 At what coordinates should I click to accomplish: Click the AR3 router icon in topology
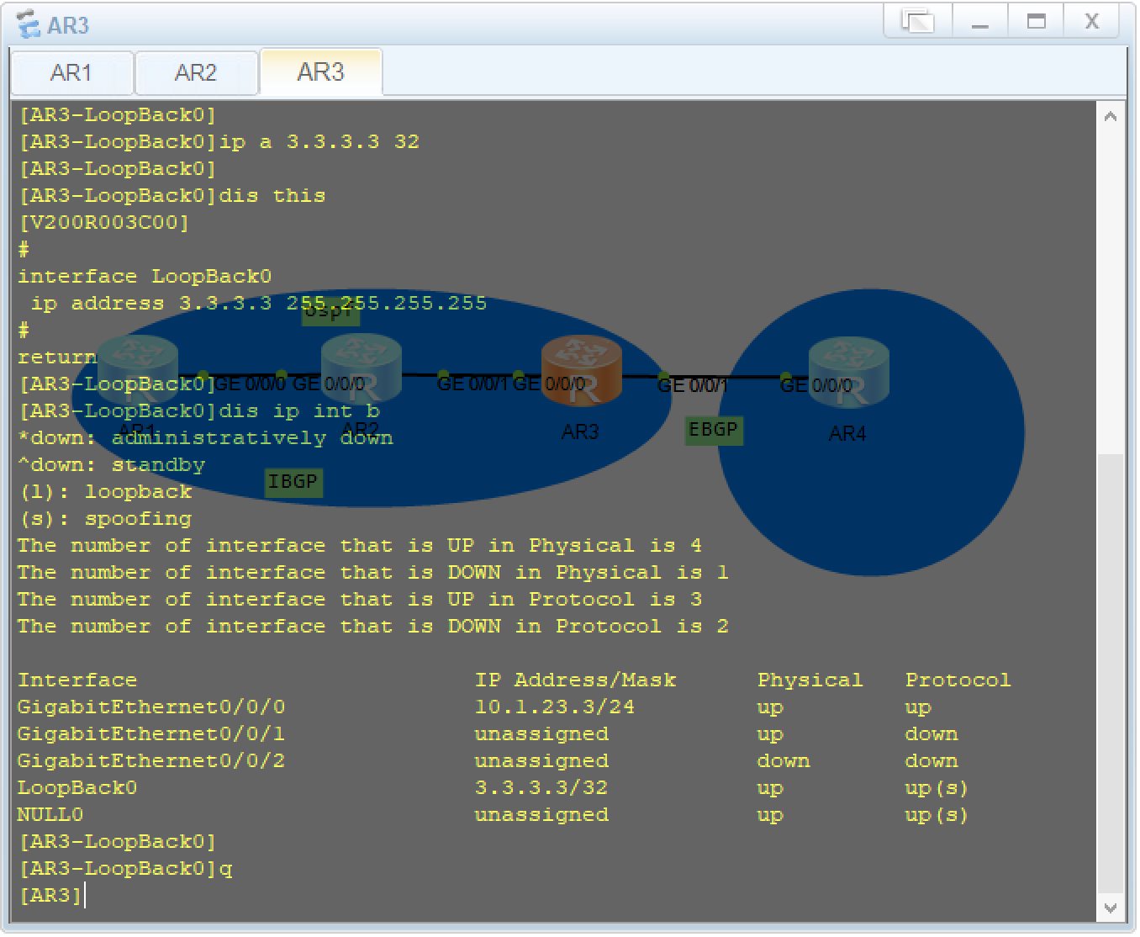581,371
